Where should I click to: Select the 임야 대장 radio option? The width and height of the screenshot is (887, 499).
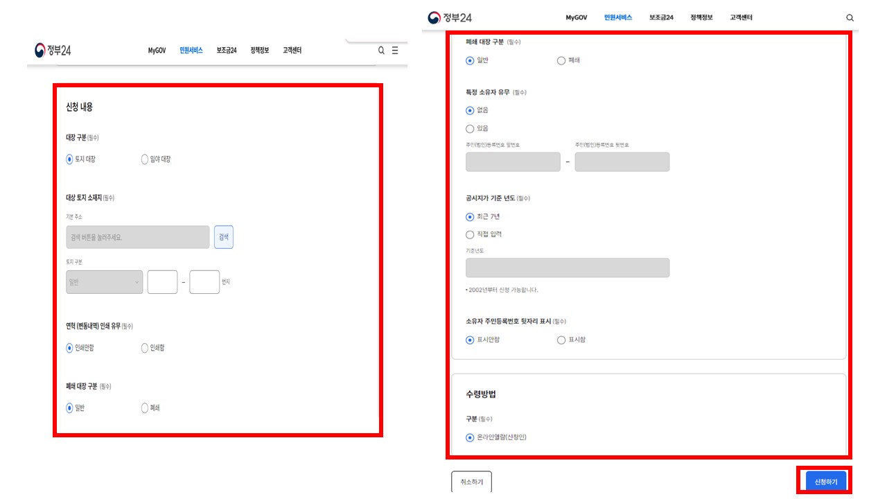pyautogui.click(x=144, y=159)
